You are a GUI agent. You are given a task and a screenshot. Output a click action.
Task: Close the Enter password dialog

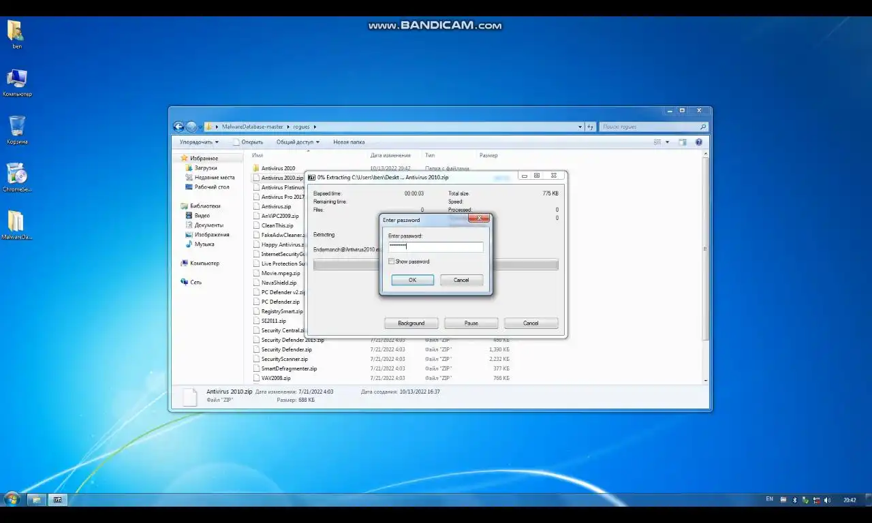pyautogui.click(x=478, y=219)
